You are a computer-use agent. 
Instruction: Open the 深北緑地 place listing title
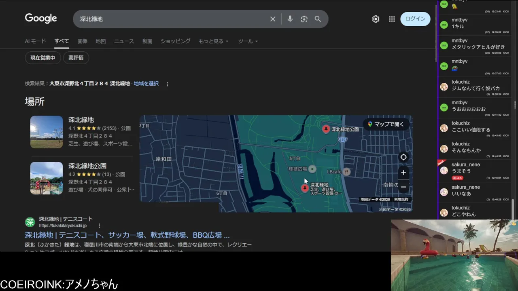(81, 120)
